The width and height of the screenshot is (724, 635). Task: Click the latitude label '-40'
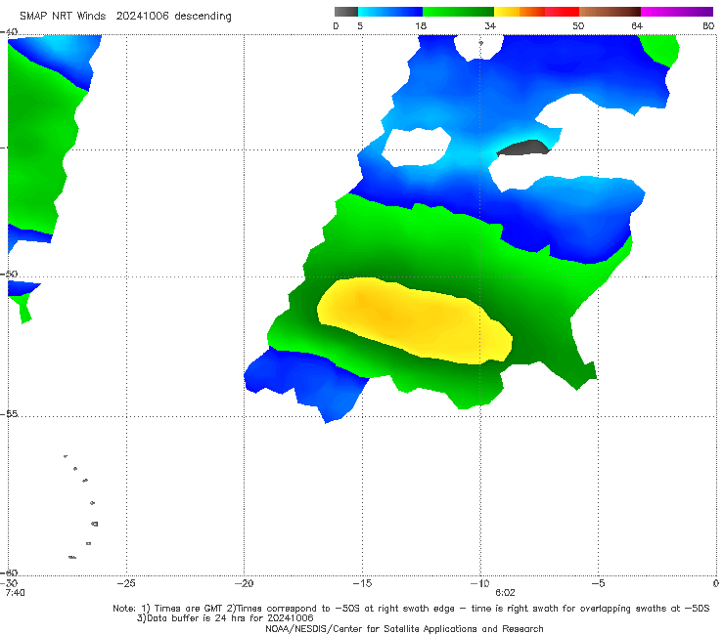coord(10,31)
